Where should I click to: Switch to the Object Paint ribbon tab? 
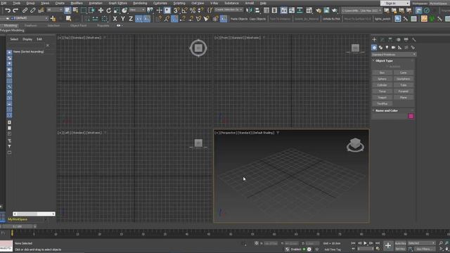[x=78, y=25]
